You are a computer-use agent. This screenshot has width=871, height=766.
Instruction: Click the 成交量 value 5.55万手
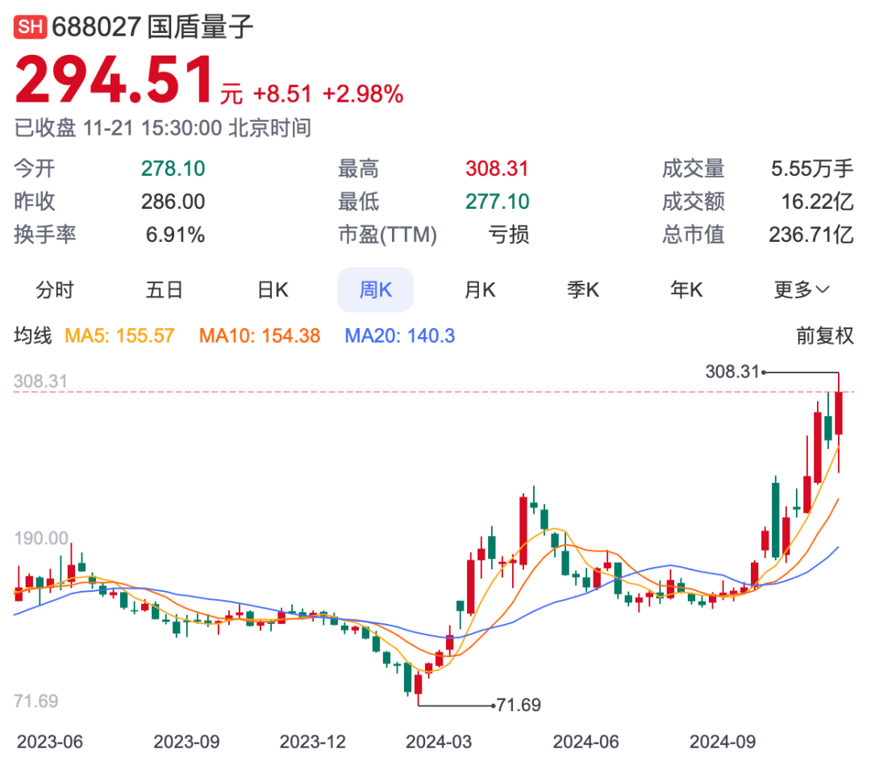(812, 169)
